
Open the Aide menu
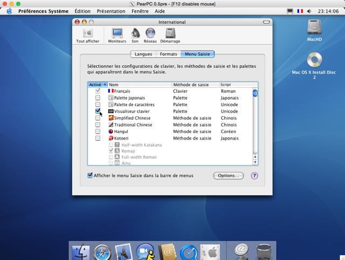click(160, 11)
